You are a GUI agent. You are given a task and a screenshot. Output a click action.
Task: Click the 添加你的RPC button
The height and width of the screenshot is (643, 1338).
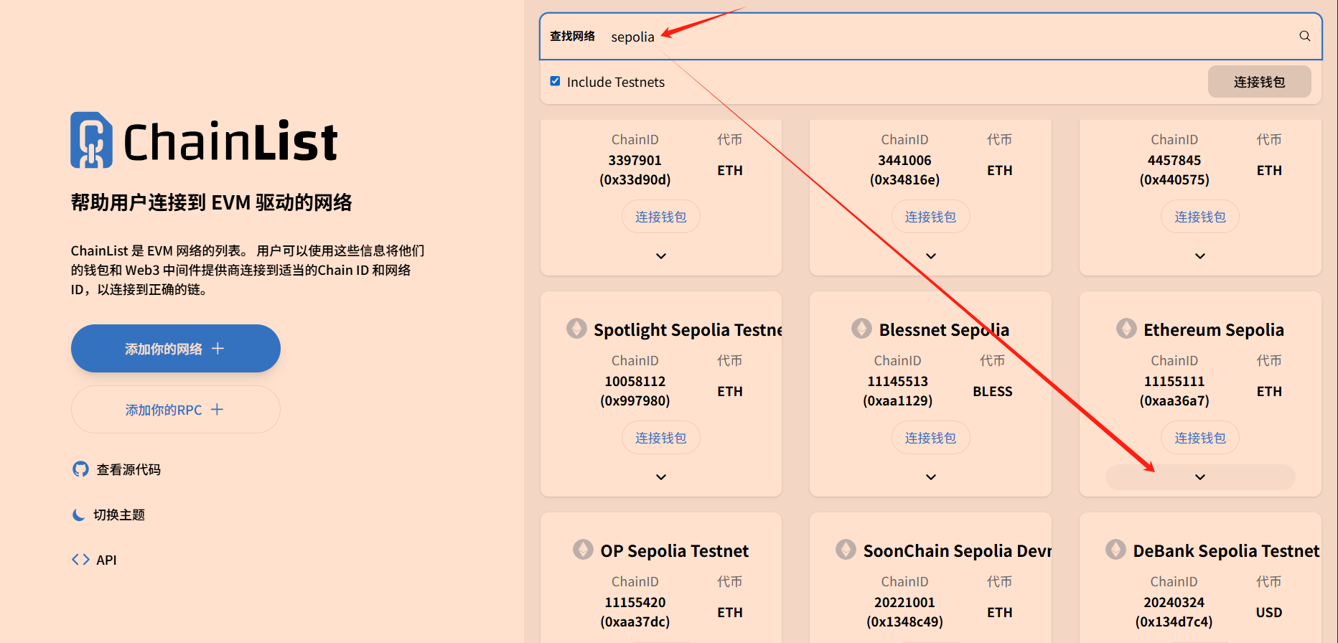(176, 409)
